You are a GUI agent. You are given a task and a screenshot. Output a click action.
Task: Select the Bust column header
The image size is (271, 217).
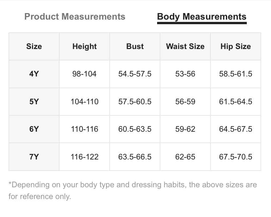point(135,46)
